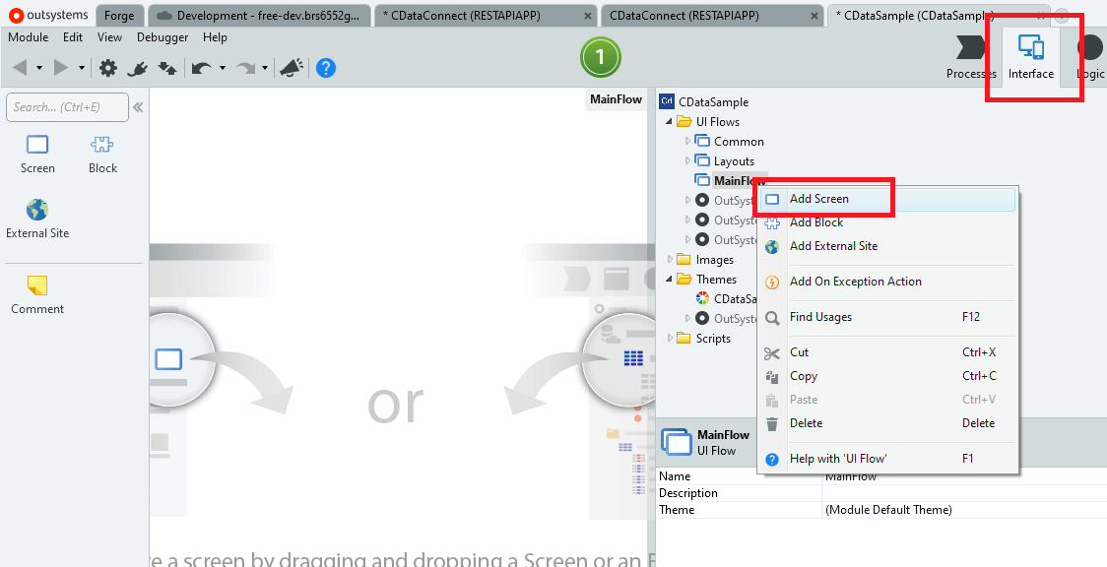
Task: Click the forward navigation arrow in toolbar
Action: click(61, 68)
